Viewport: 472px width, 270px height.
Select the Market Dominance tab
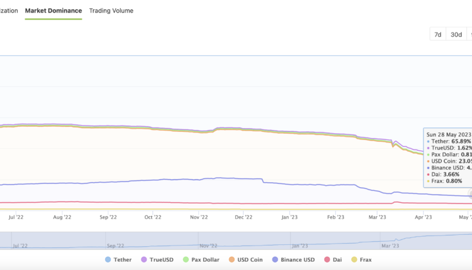pos(53,11)
